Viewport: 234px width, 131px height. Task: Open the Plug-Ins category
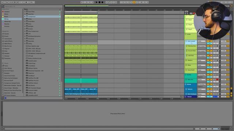tap(7, 48)
